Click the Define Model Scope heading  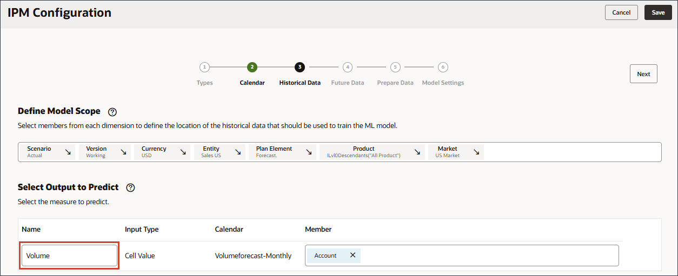[59, 111]
